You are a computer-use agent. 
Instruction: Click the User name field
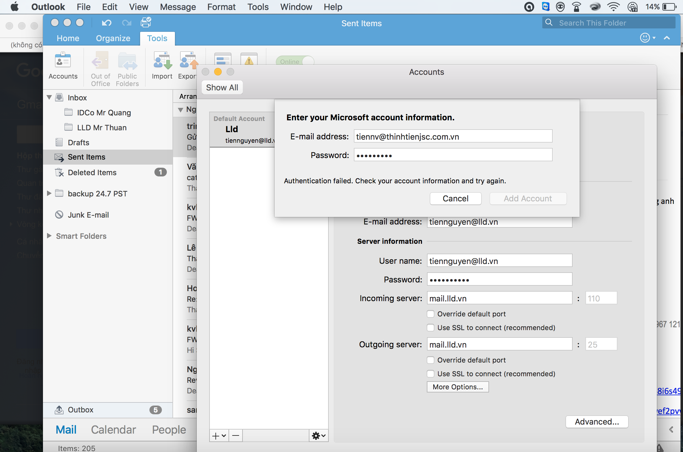[x=499, y=261]
